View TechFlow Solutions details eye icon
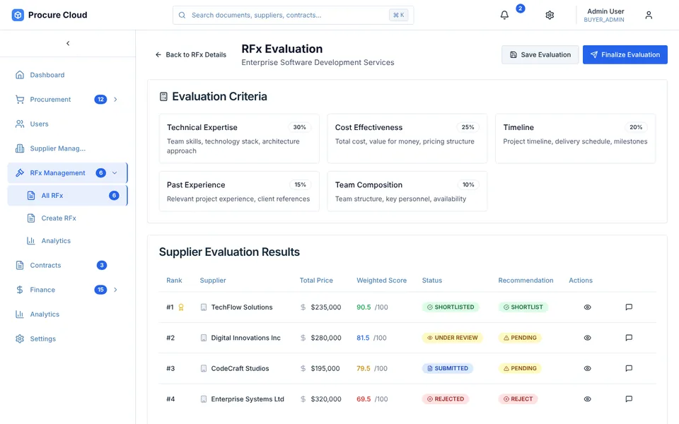The image size is (679, 424). (587, 307)
